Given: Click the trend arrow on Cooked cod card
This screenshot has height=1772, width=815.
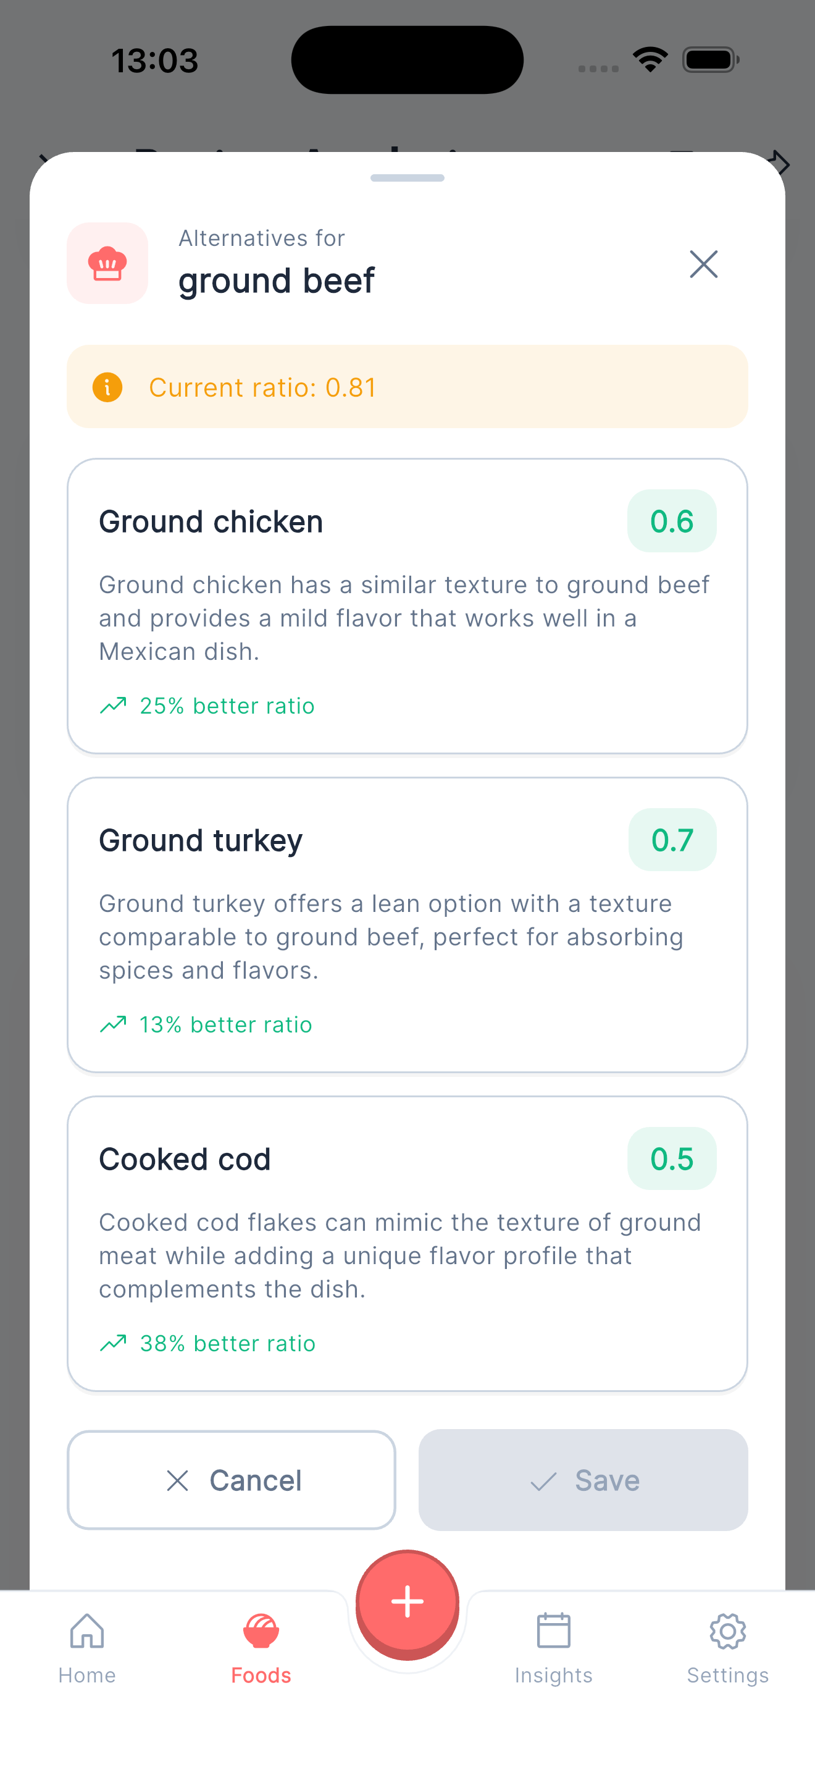Looking at the screenshot, I should click(x=114, y=1343).
